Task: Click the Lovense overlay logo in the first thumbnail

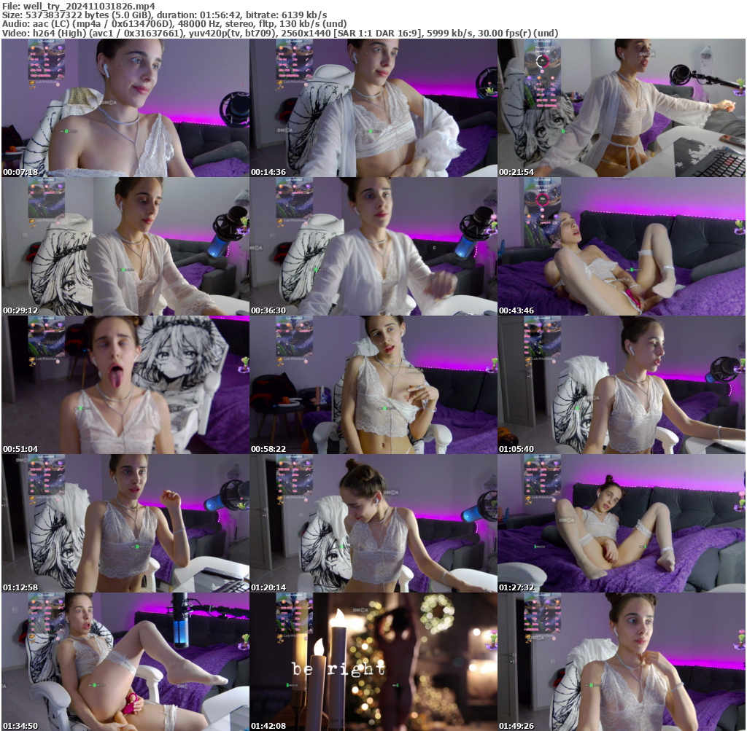Action: tap(46, 42)
